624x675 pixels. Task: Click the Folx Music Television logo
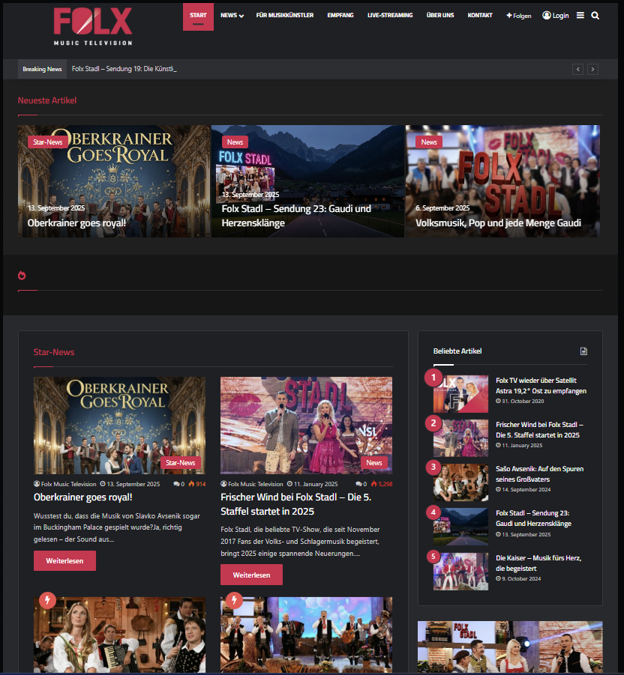93,27
